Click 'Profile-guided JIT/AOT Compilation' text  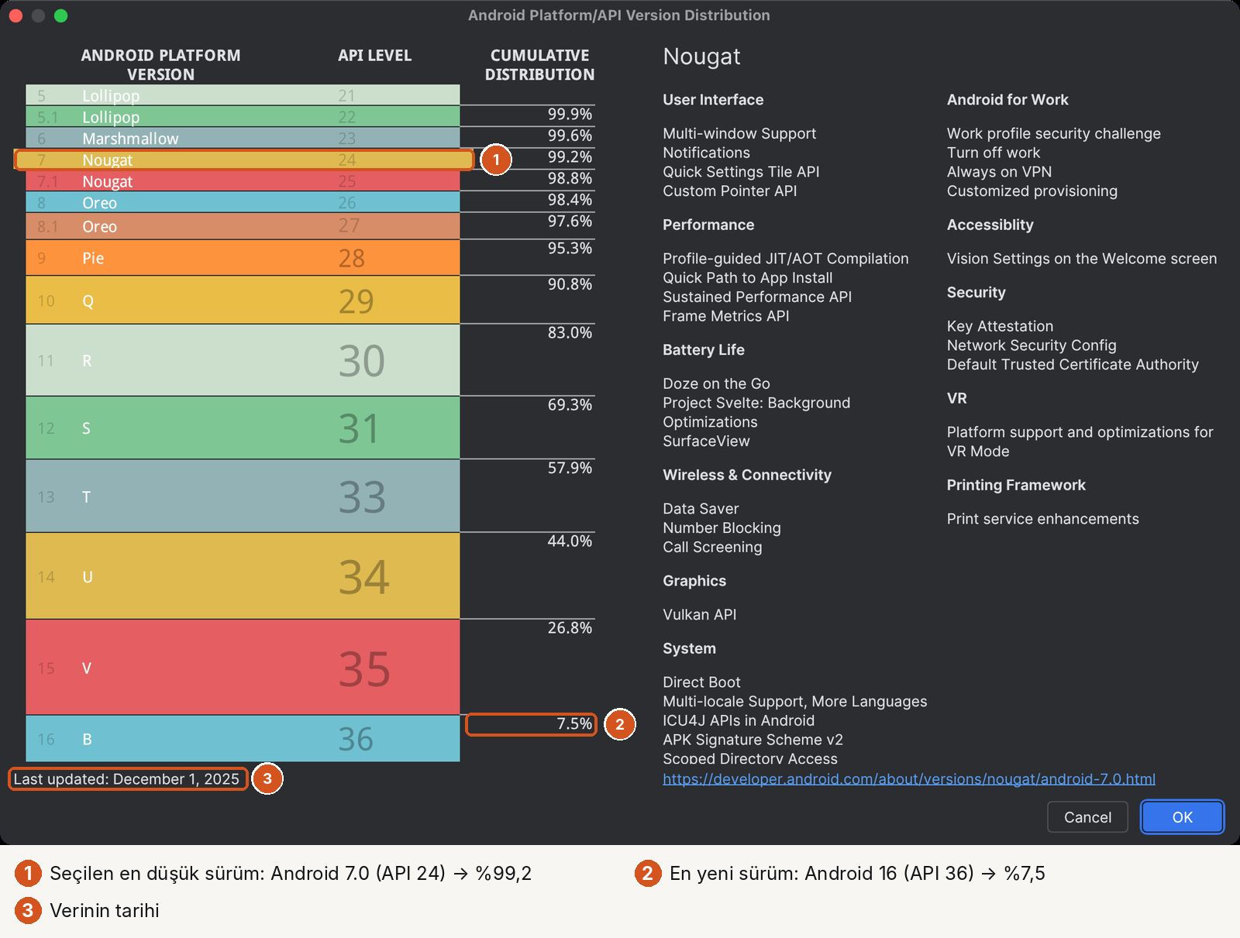[786, 259]
